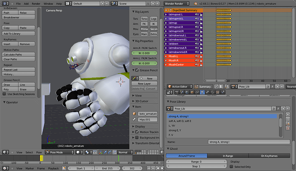This screenshot has width=296, height=171.
Task: Click the Arm.L FK/IK Switch slider
Action: [144, 63]
